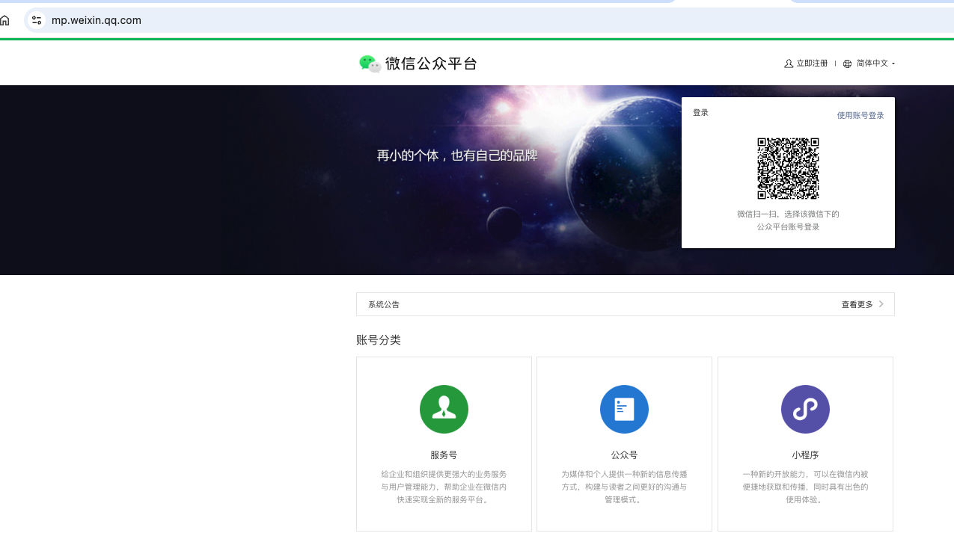This screenshot has height=536, width=954.
Task: Click the green 服务号 person icon
Action: coord(444,409)
